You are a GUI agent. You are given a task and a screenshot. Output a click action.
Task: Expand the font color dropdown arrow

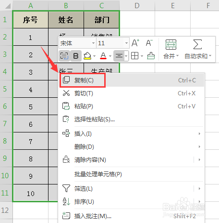pyautogui.click(x=110, y=56)
